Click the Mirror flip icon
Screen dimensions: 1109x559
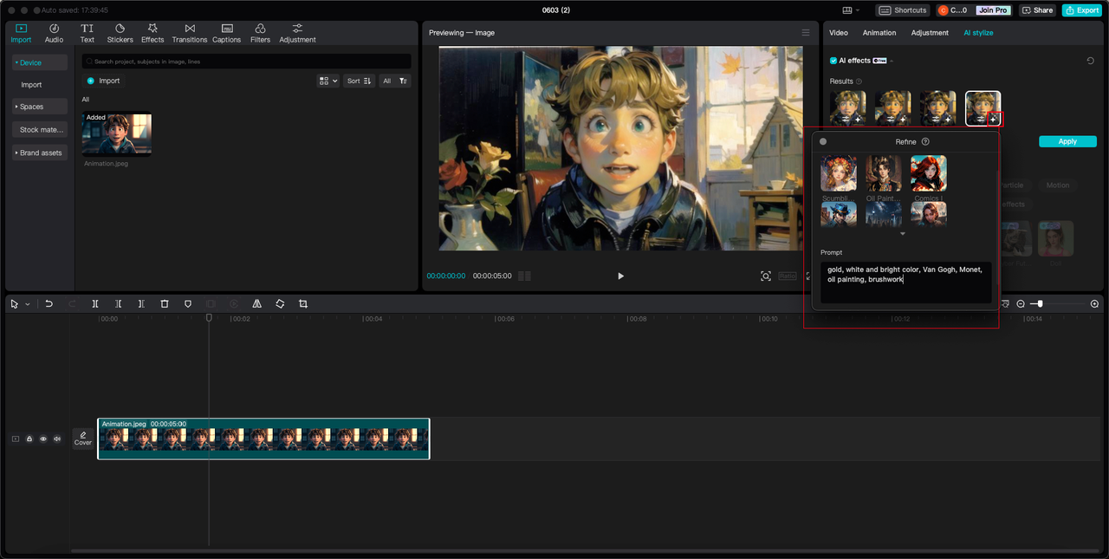257,304
